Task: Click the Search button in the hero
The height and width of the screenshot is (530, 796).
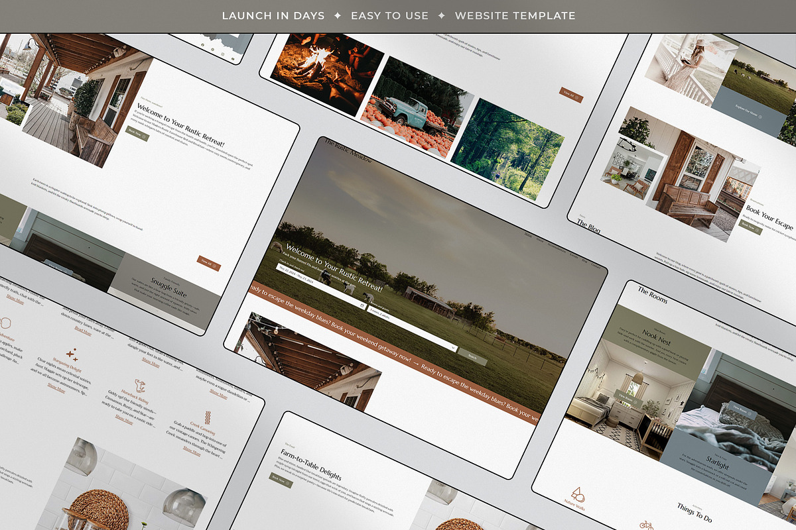Action: click(x=472, y=357)
